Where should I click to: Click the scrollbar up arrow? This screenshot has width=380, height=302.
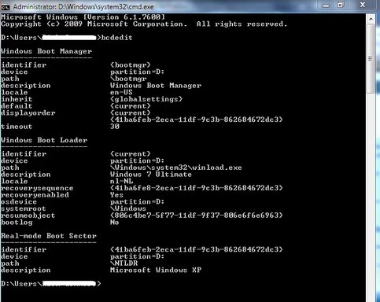(x=371, y=19)
